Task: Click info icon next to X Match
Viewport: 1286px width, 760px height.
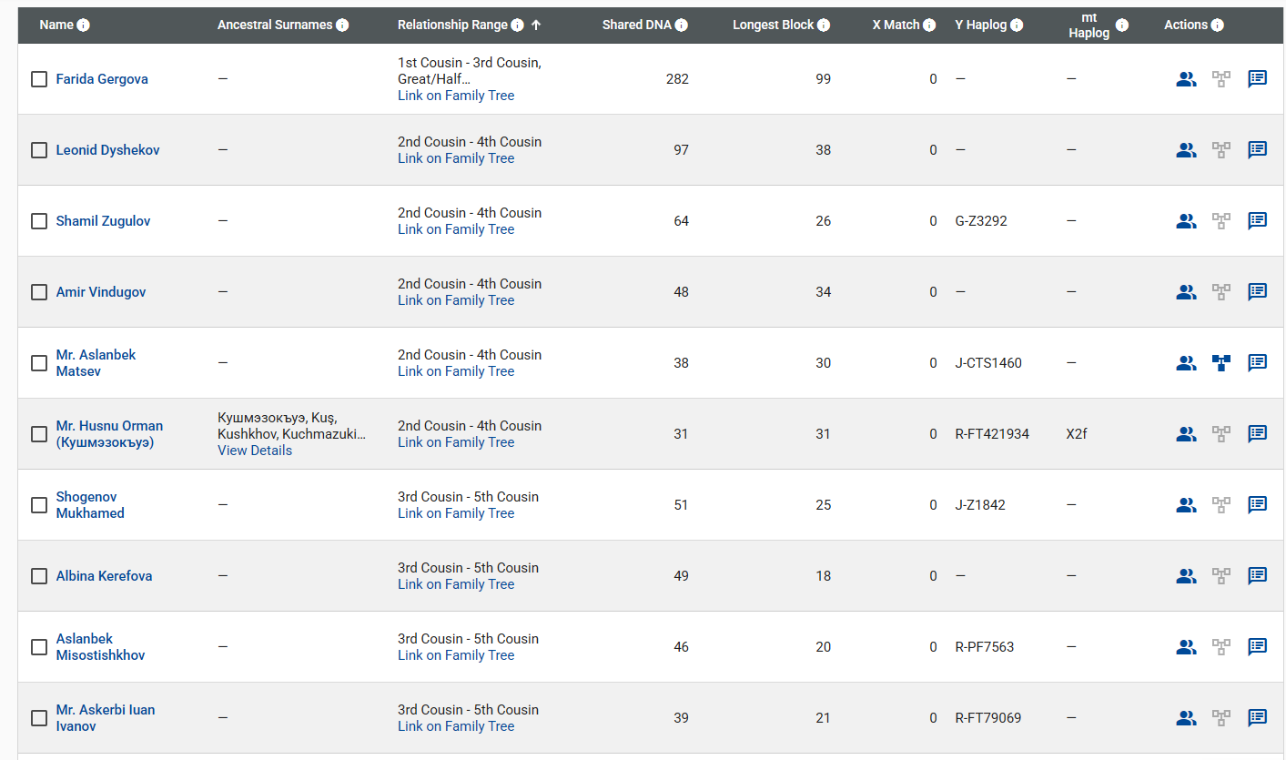Action: (x=929, y=25)
